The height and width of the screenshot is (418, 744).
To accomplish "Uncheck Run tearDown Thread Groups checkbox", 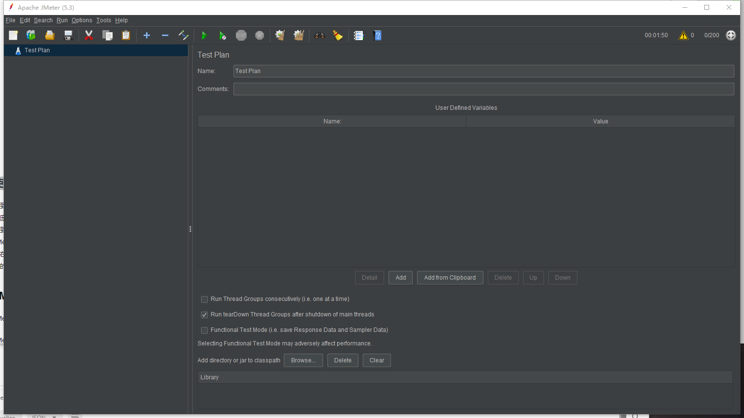I will coord(204,315).
